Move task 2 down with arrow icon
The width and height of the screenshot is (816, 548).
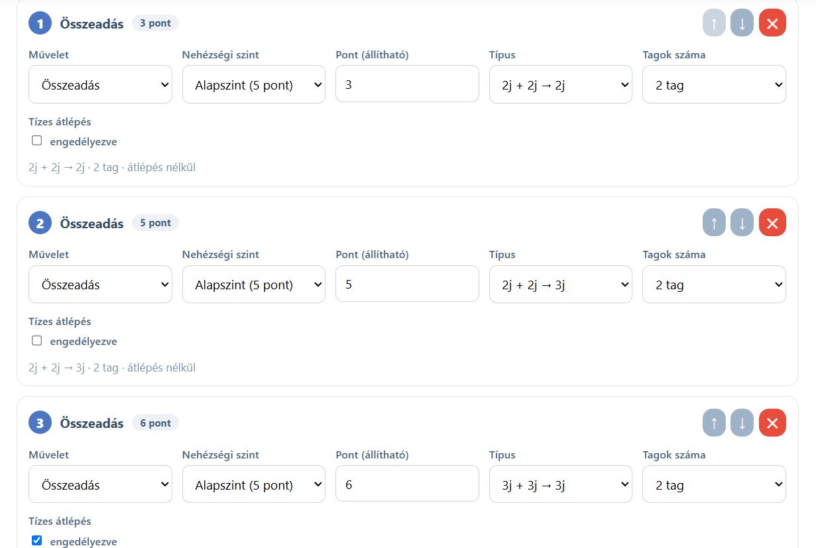click(742, 223)
